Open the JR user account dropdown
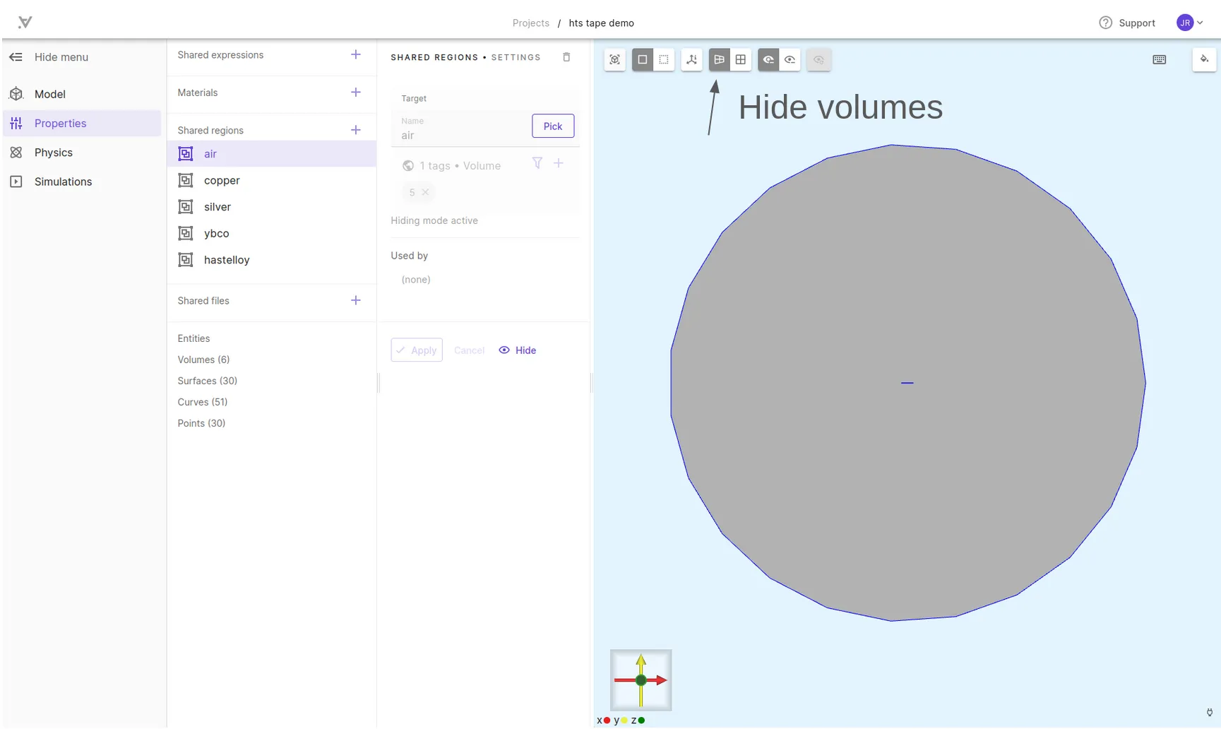Viewport: 1221px width, 729px height. click(x=1190, y=23)
